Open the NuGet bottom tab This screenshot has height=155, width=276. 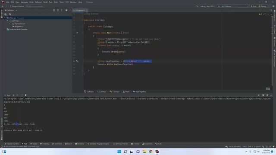[x=69, y=144]
